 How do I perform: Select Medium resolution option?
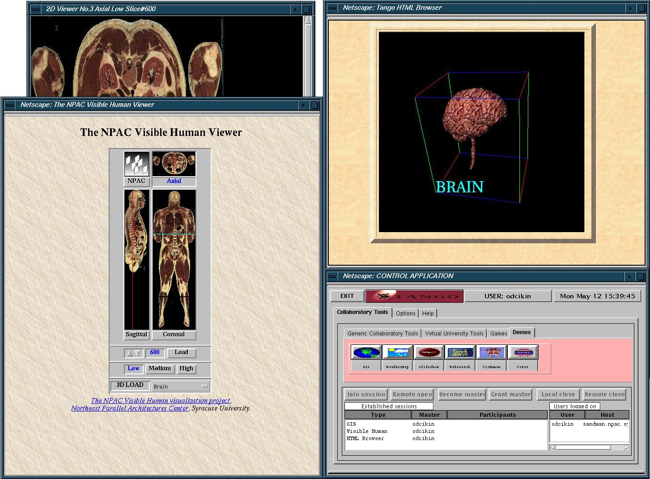click(x=160, y=369)
